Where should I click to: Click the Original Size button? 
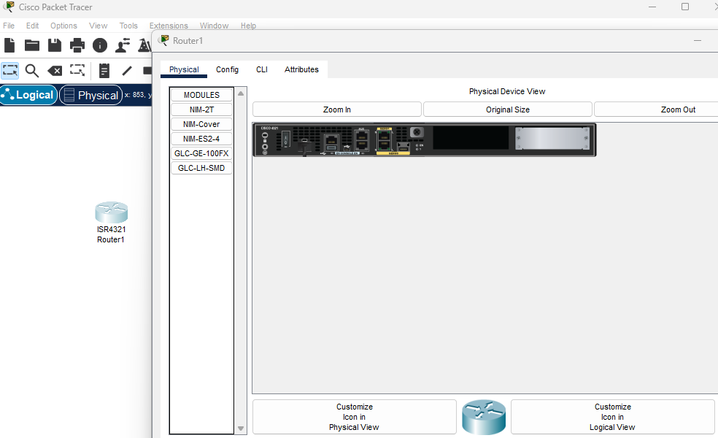coord(508,109)
